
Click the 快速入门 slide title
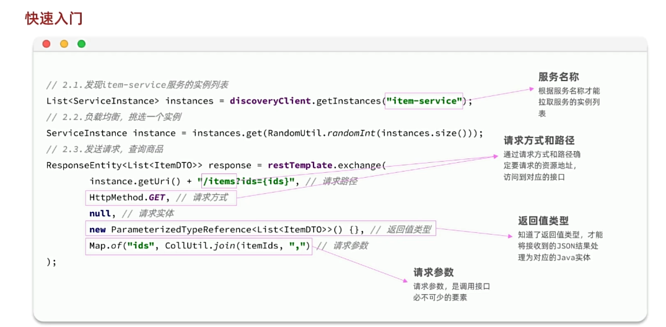tap(54, 18)
